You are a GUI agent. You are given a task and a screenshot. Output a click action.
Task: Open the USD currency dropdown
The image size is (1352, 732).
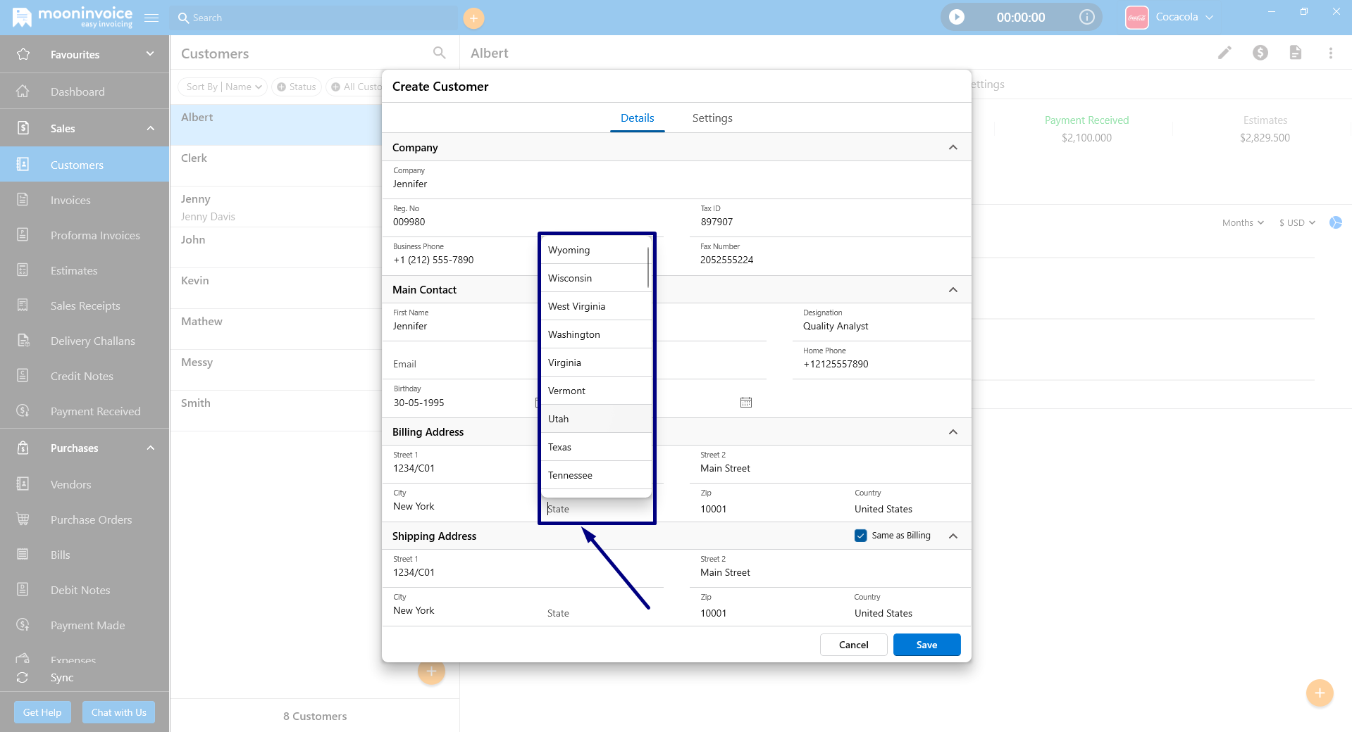tap(1297, 222)
